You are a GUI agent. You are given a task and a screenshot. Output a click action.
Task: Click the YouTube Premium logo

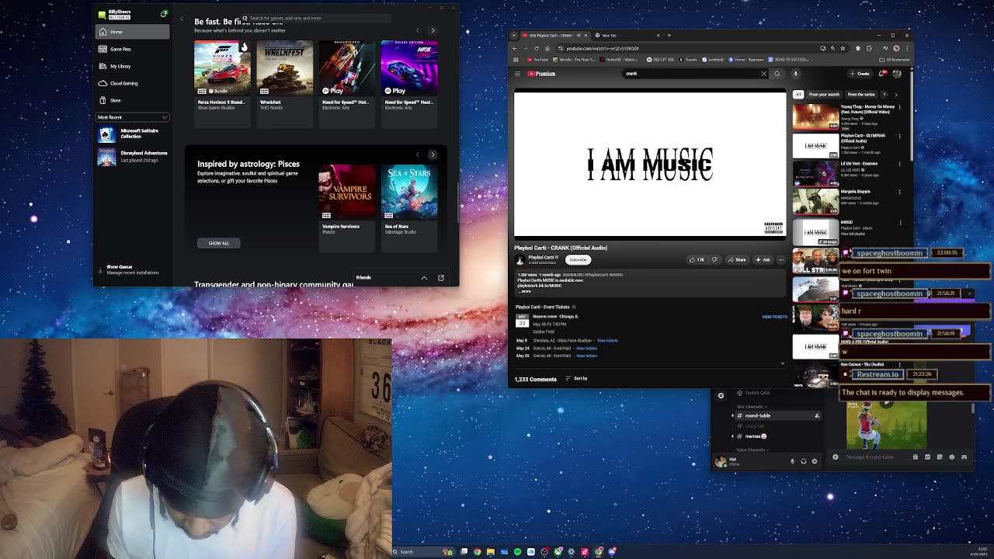pos(542,74)
